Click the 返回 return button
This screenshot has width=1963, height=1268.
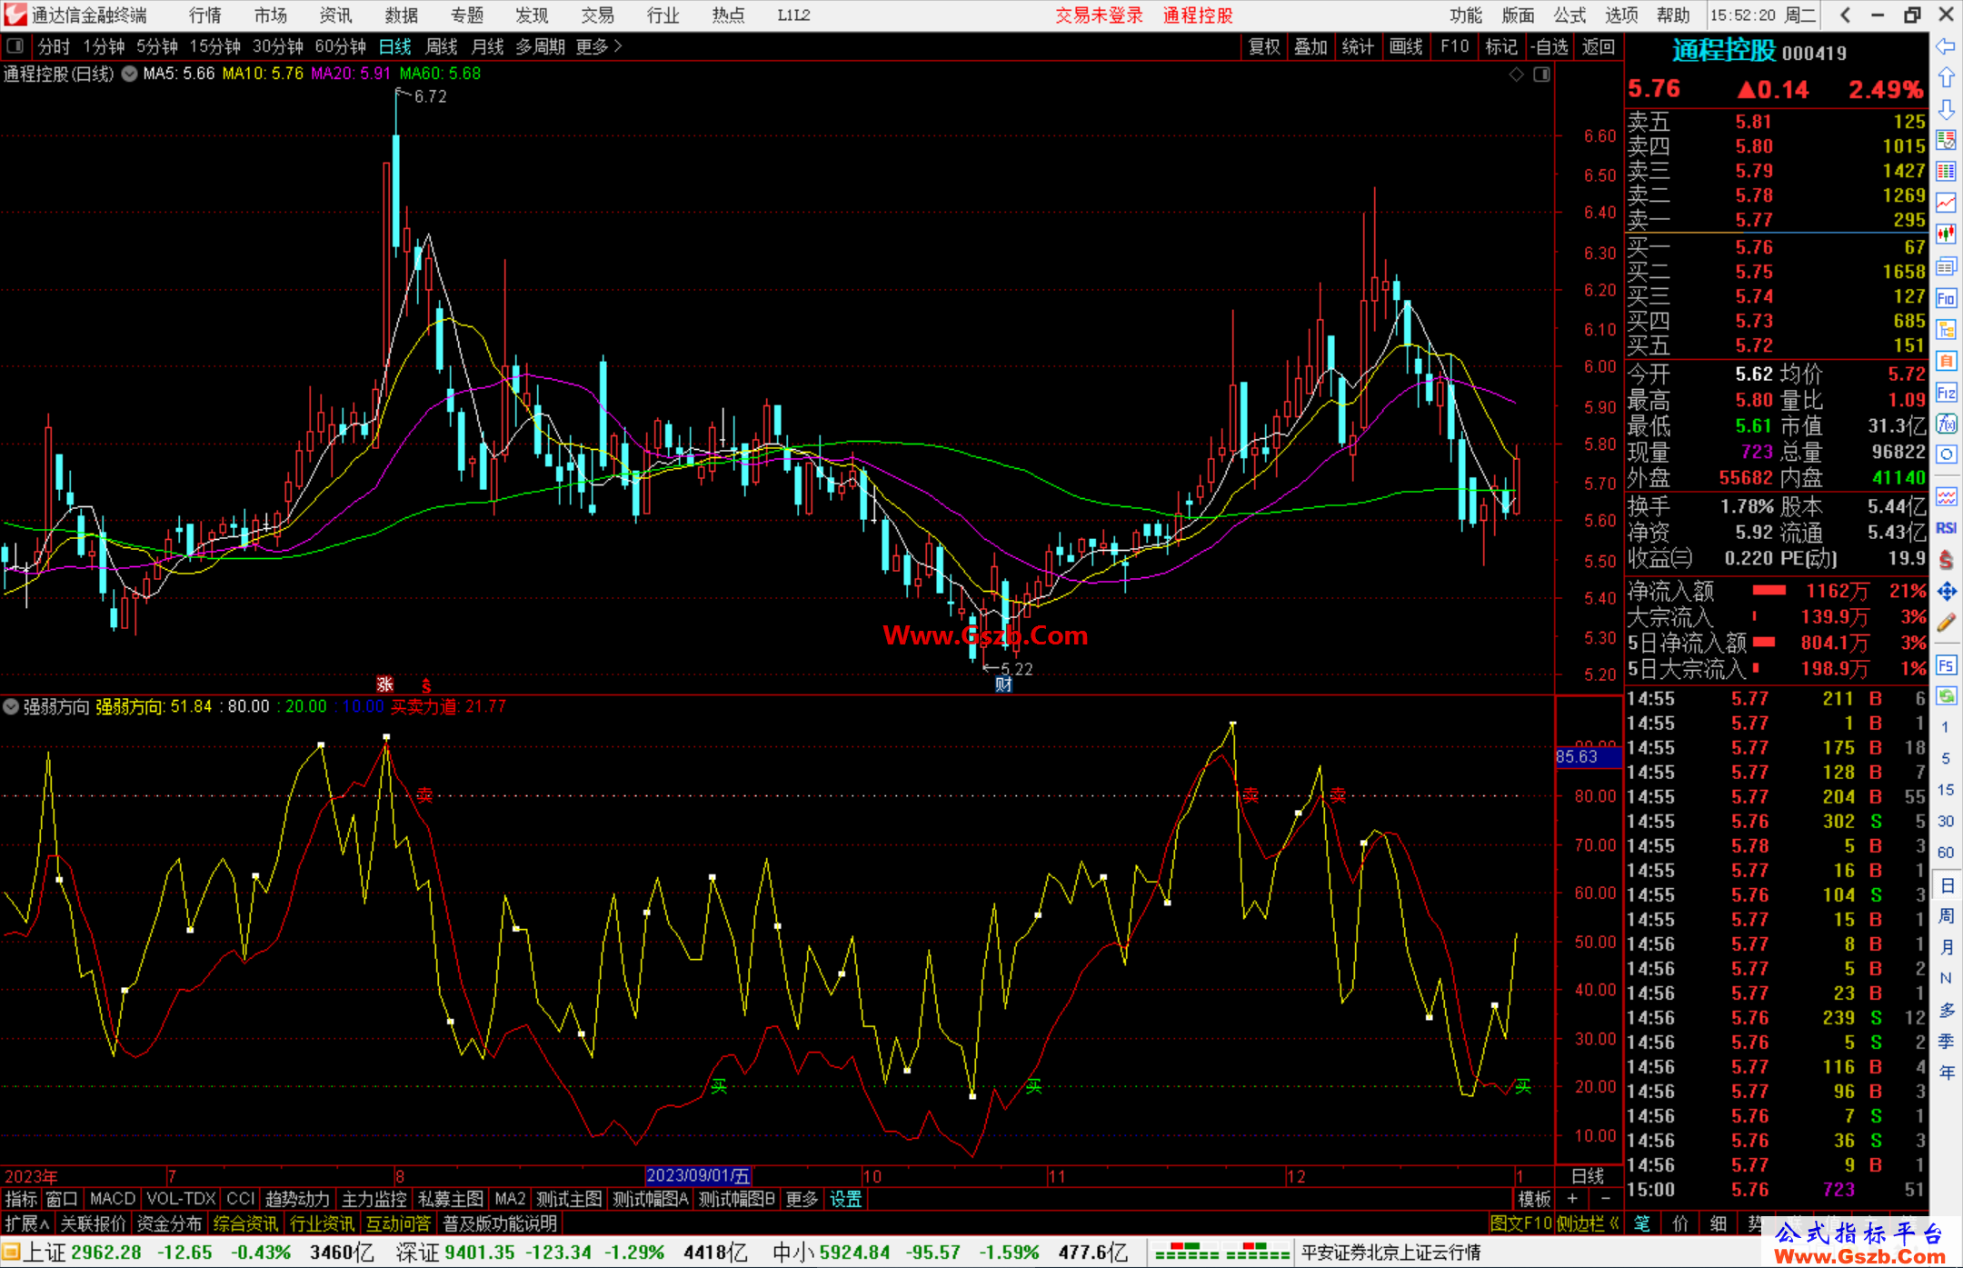[1599, 46]
